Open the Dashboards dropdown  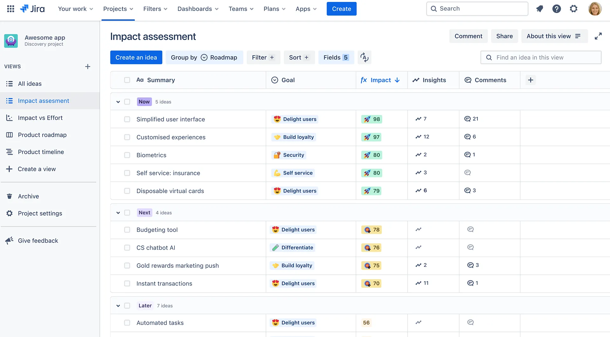[x=198, y=9]
